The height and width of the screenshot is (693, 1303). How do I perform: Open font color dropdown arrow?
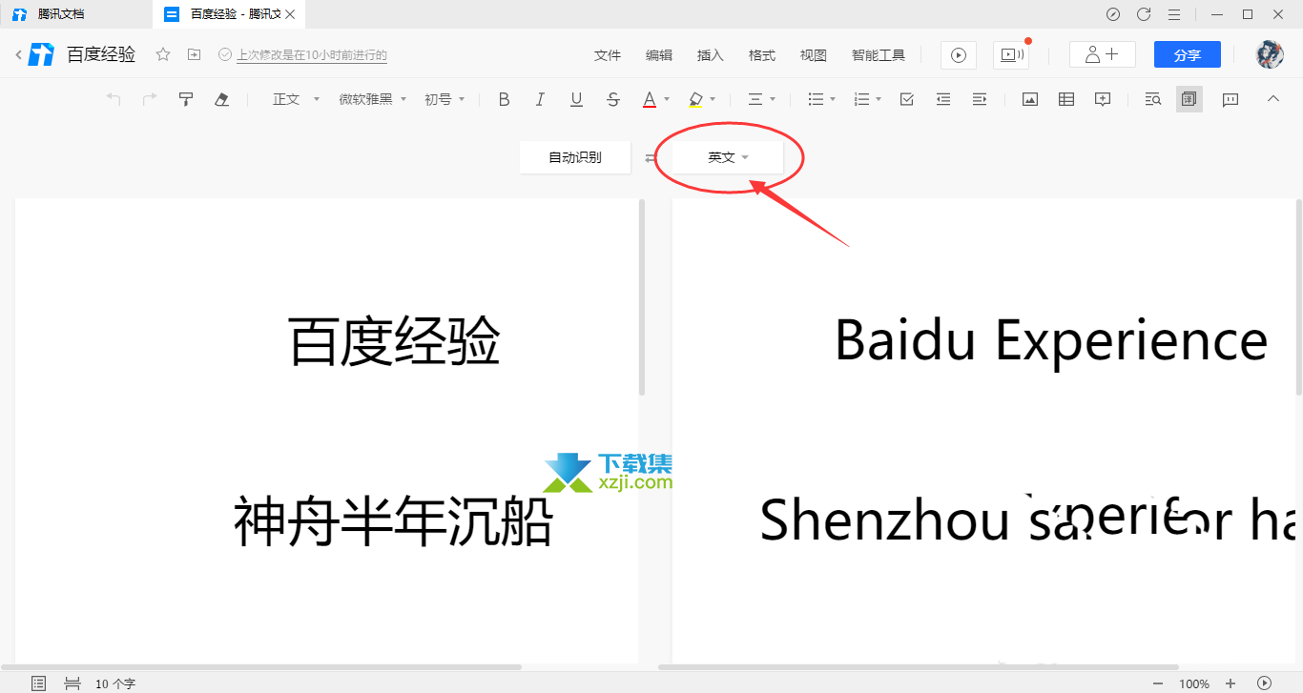tap(667, 99)
